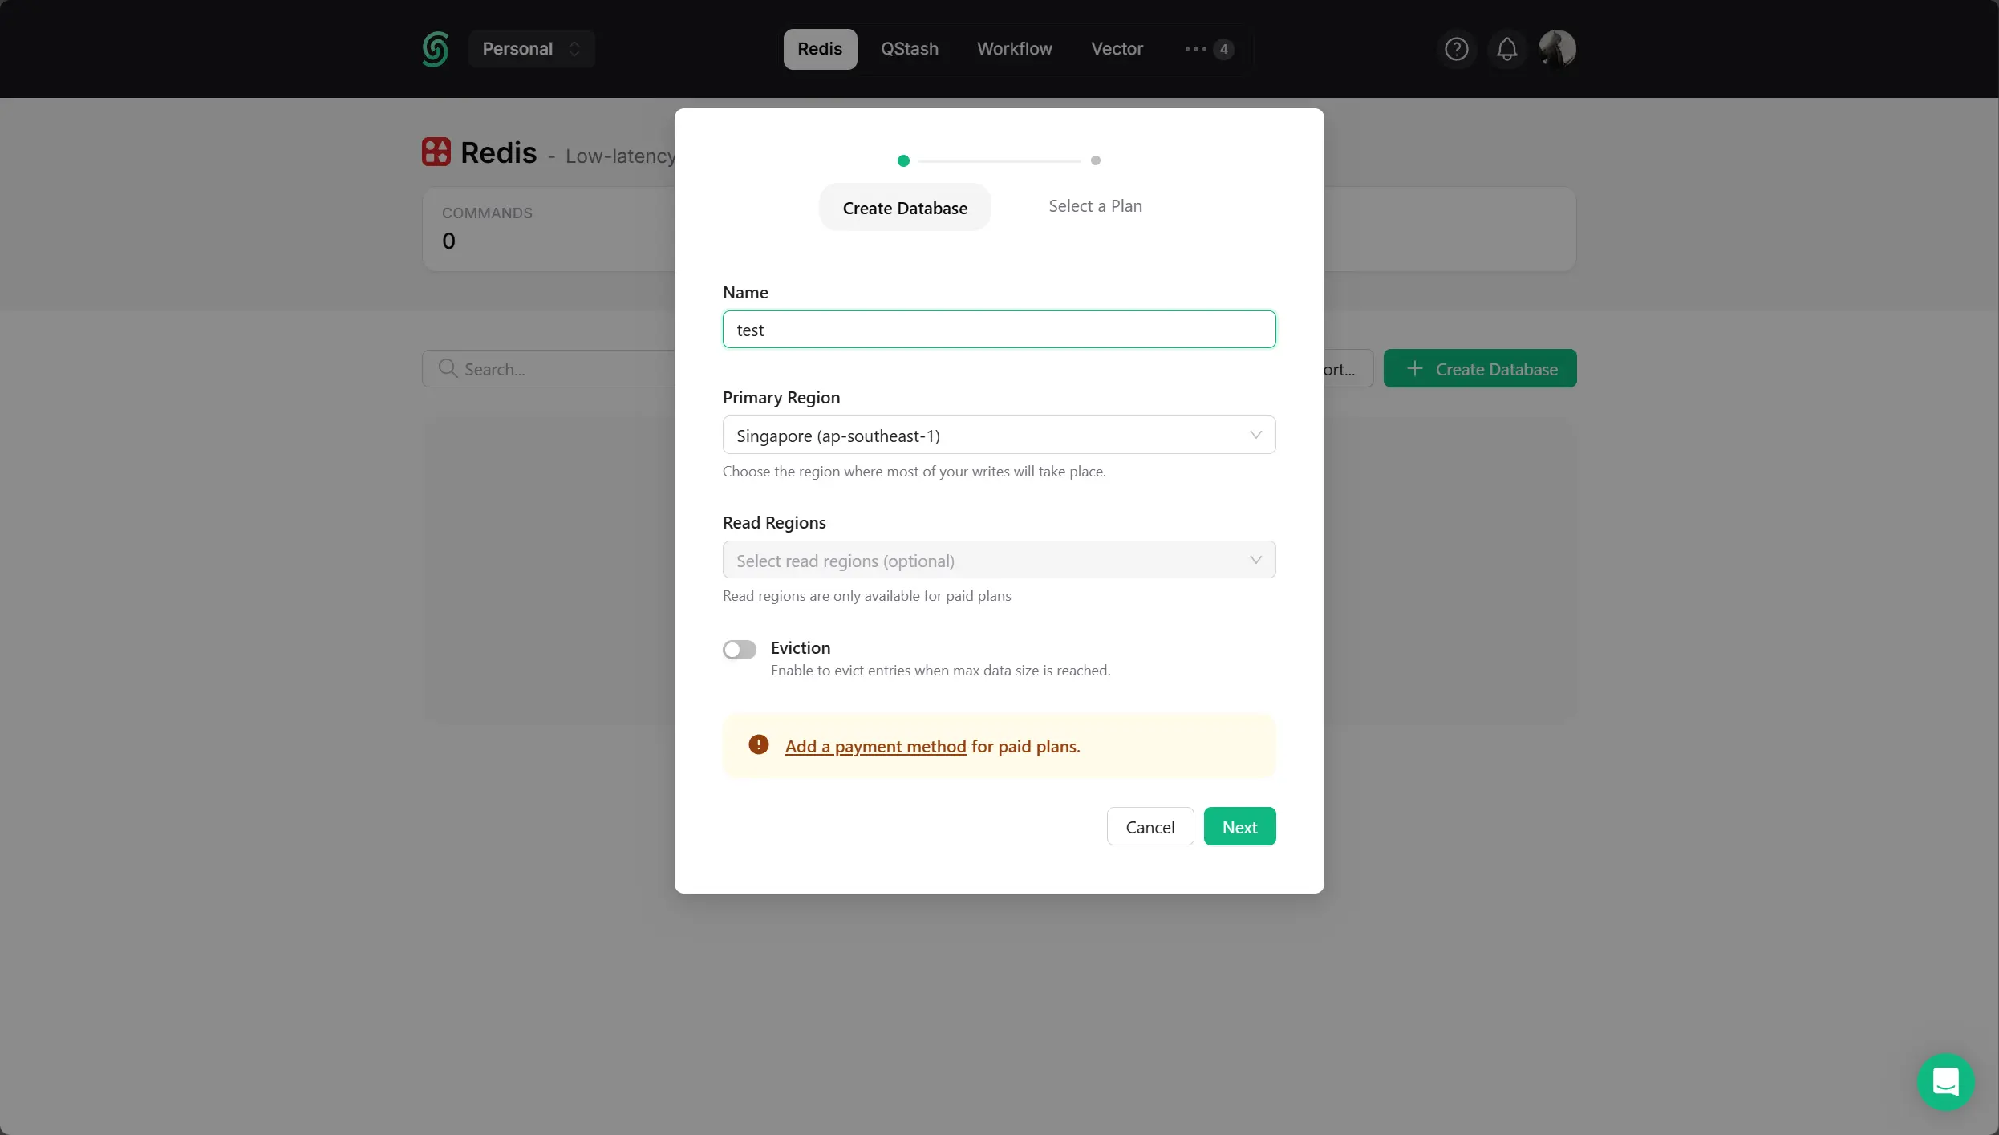The image size is (1999, 1135).
Task: Open the Vector tab
Action: pyautogui.click(x=1117, y=49)
